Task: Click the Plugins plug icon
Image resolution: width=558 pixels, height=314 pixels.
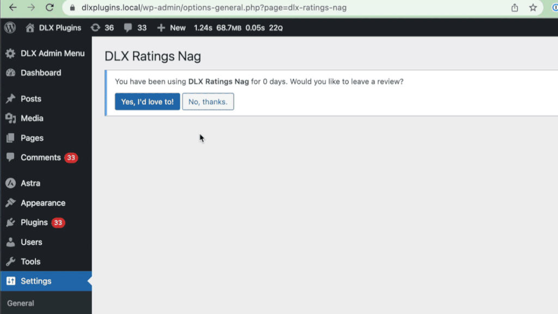Action: coord(10,222)
